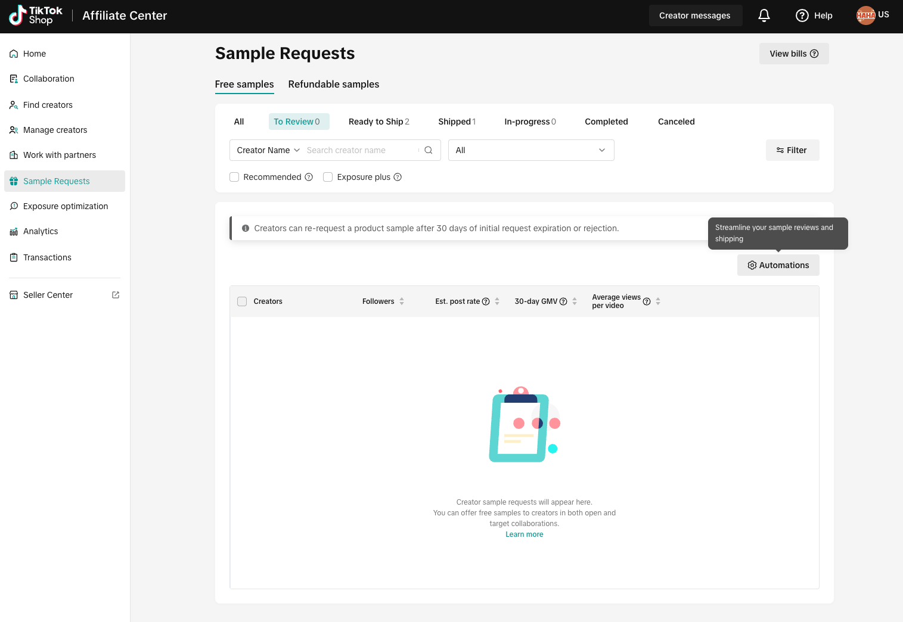The width and height of the screenshot is (903, 622).
Task: Focus the Search creator name field
Action: click(361, 150)
